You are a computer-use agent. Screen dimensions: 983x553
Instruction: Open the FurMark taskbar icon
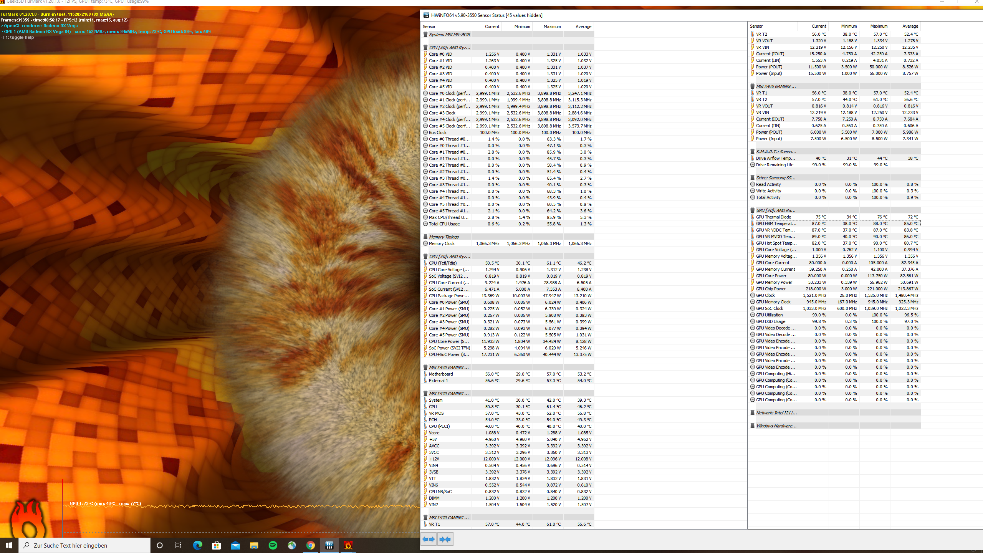click(x=348, y=545)
